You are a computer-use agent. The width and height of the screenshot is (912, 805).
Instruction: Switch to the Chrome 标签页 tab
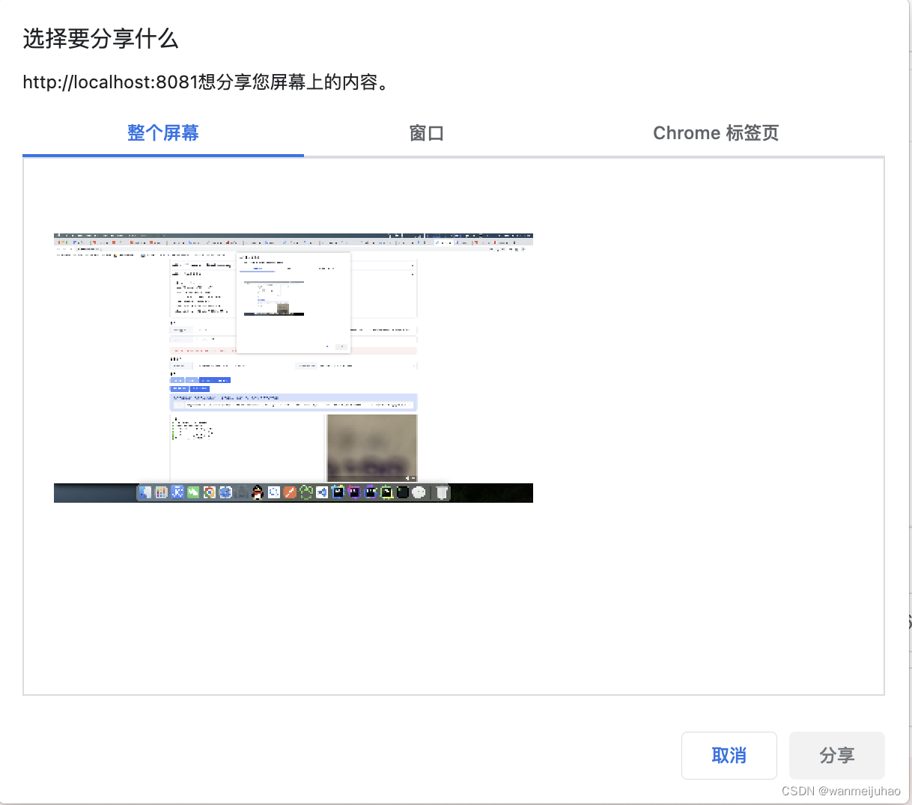716,132
